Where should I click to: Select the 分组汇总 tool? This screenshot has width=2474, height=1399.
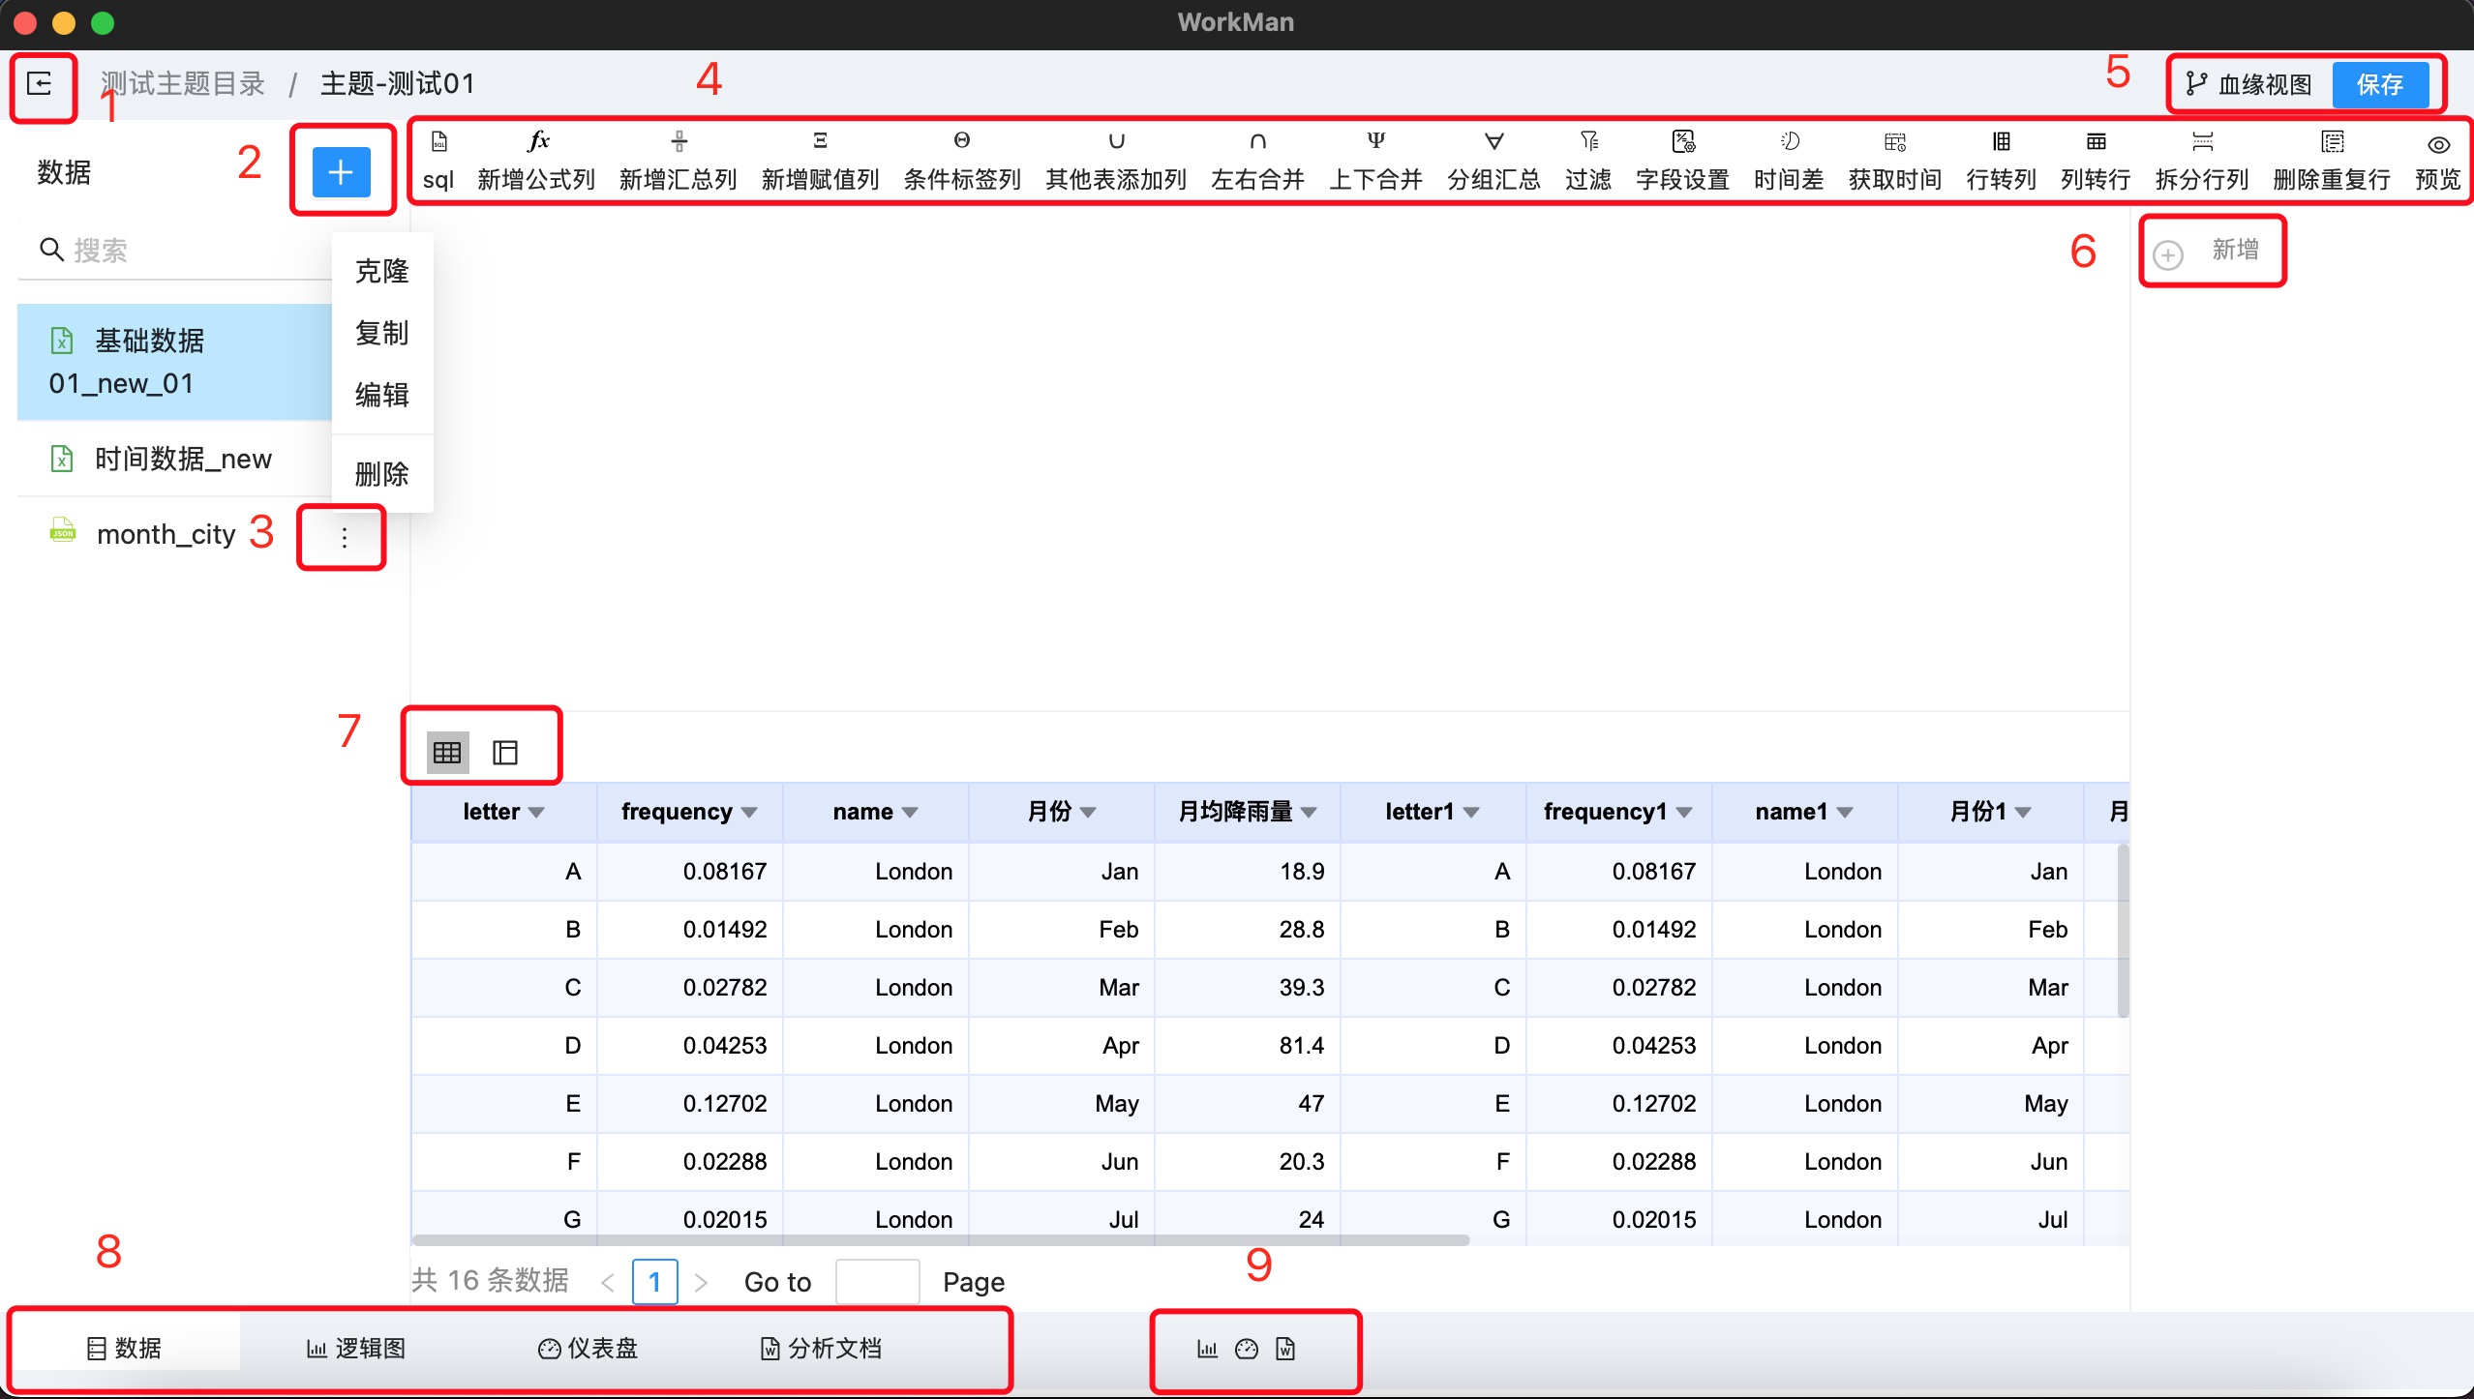click(1493, 163)
